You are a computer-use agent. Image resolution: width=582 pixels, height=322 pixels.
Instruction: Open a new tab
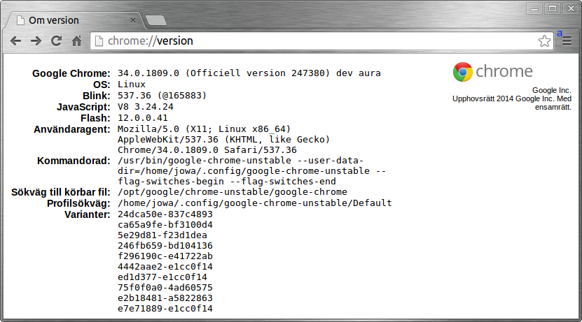click(x=156, y=20)
